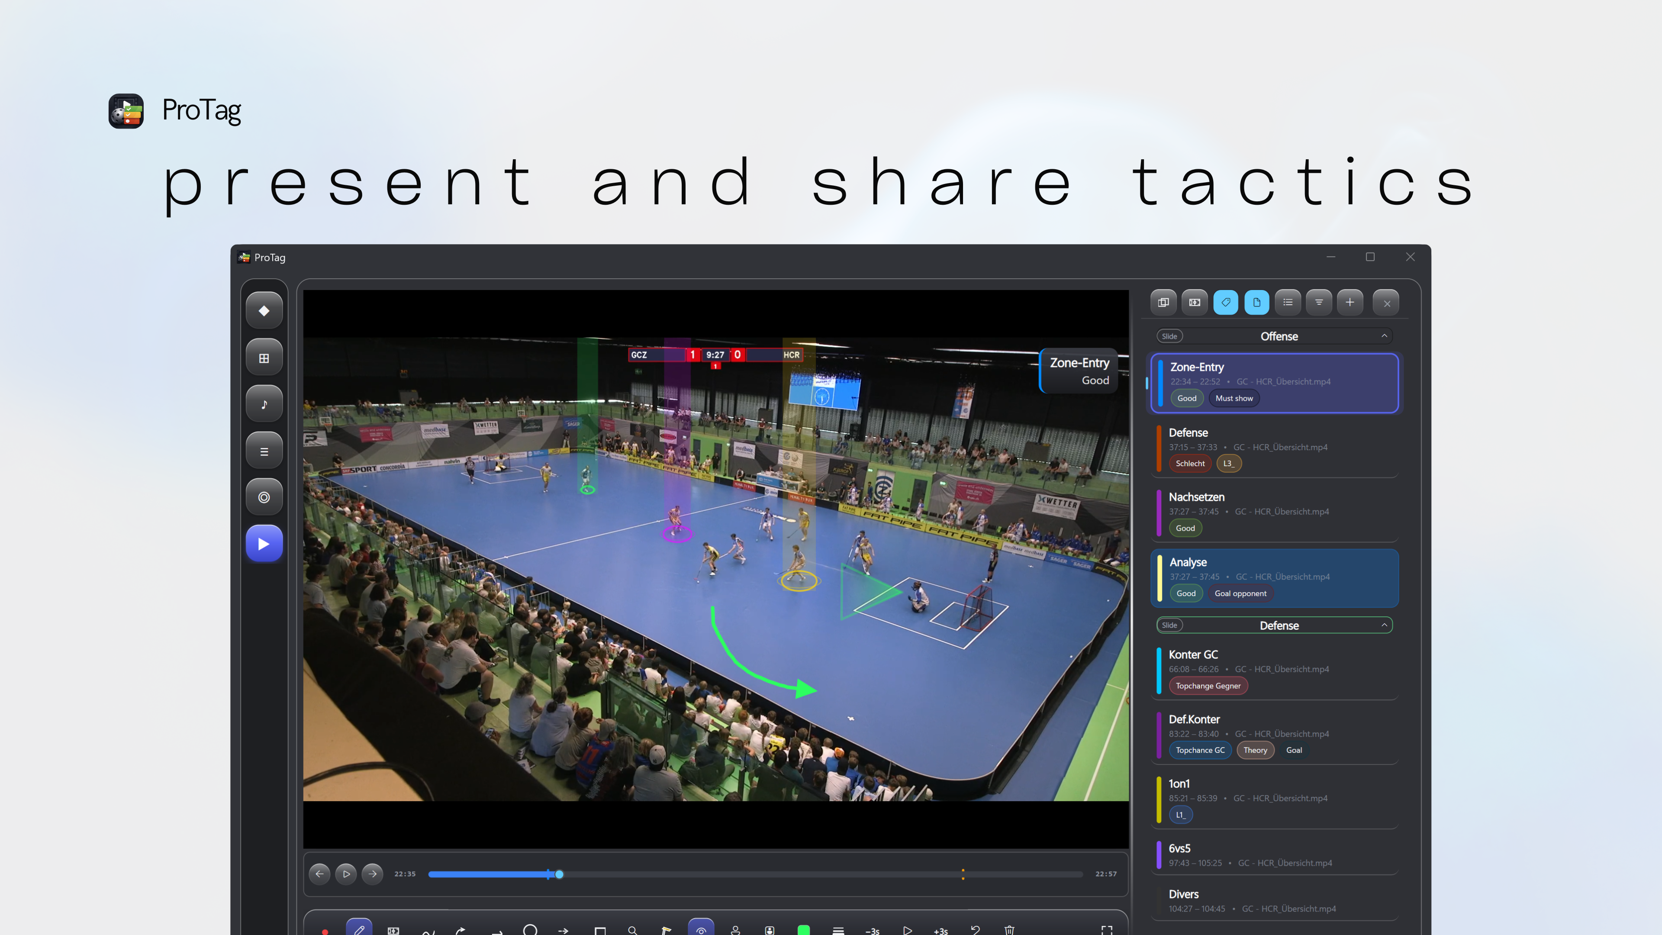Click the Schlecht tag on the Defense clip
Viewport: 1662px width, 935px height.
[x=1190, y=464]
